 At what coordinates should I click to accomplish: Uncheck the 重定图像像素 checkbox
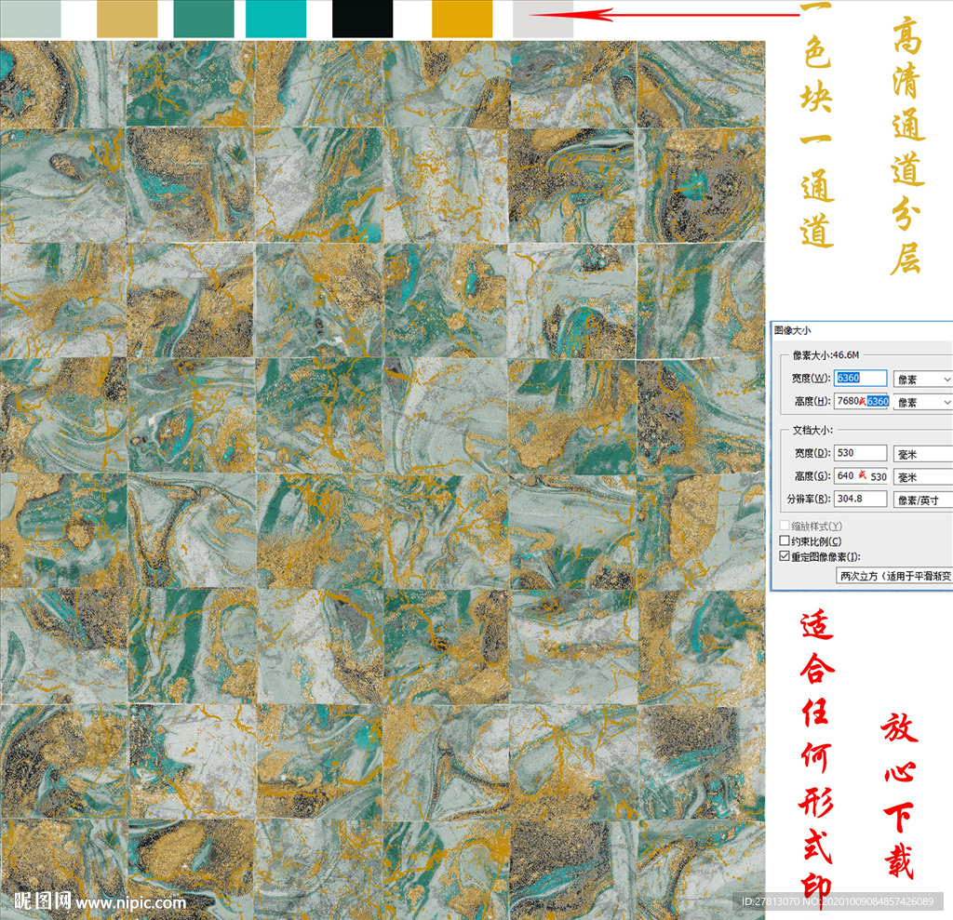785,556
